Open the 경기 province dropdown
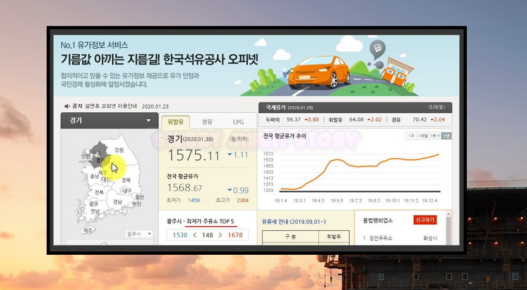 110,121
